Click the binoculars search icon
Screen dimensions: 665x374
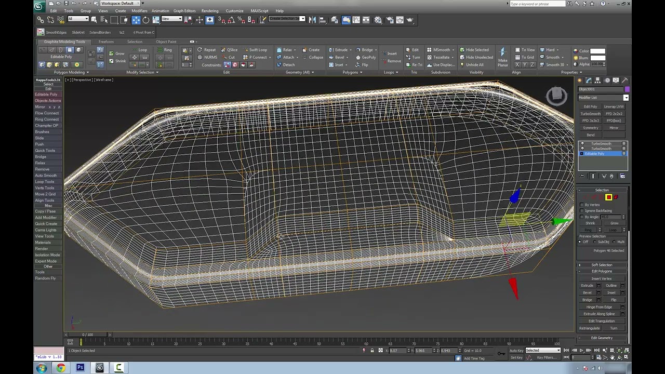(569, 4)
